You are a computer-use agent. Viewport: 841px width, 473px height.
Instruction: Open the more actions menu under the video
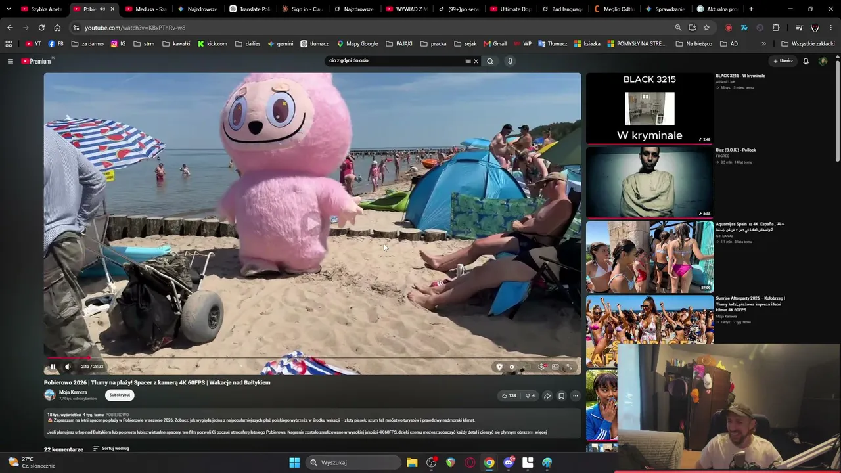(x=576, y=395)
